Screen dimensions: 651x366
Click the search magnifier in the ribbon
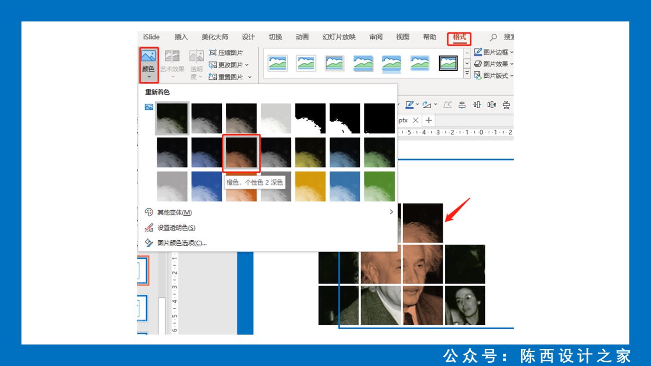click(x=494, y=37)
